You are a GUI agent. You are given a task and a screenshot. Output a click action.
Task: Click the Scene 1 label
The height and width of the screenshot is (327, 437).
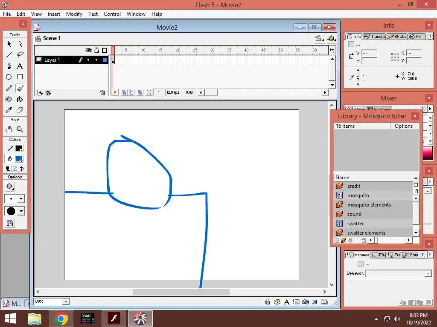(x=52, y=38)
